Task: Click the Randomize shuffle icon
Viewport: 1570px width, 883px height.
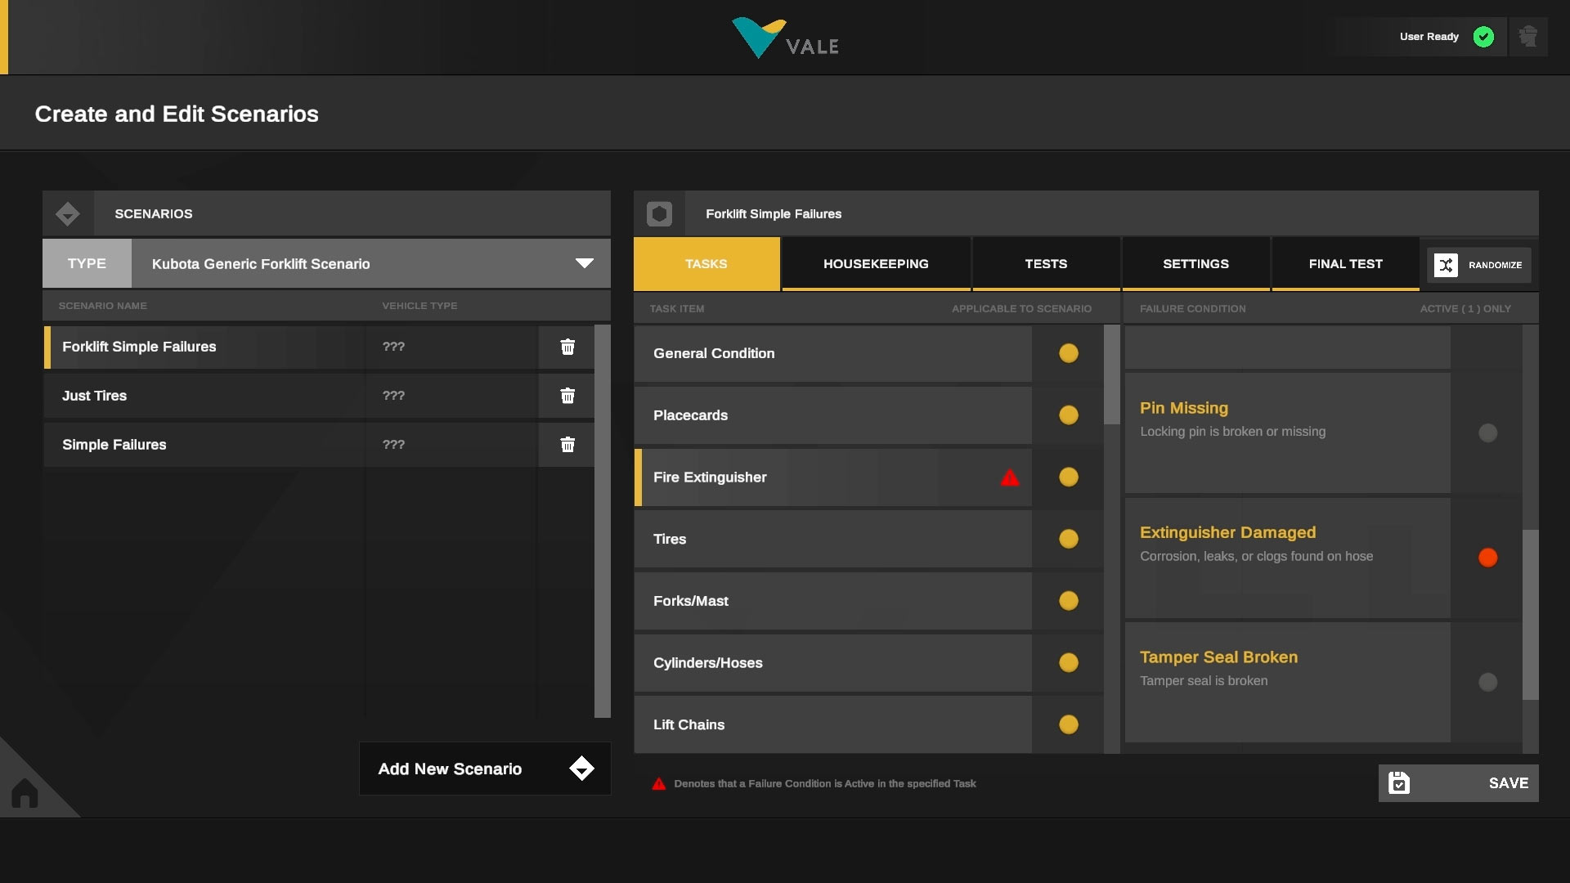Action: (x=1446, y=265)
